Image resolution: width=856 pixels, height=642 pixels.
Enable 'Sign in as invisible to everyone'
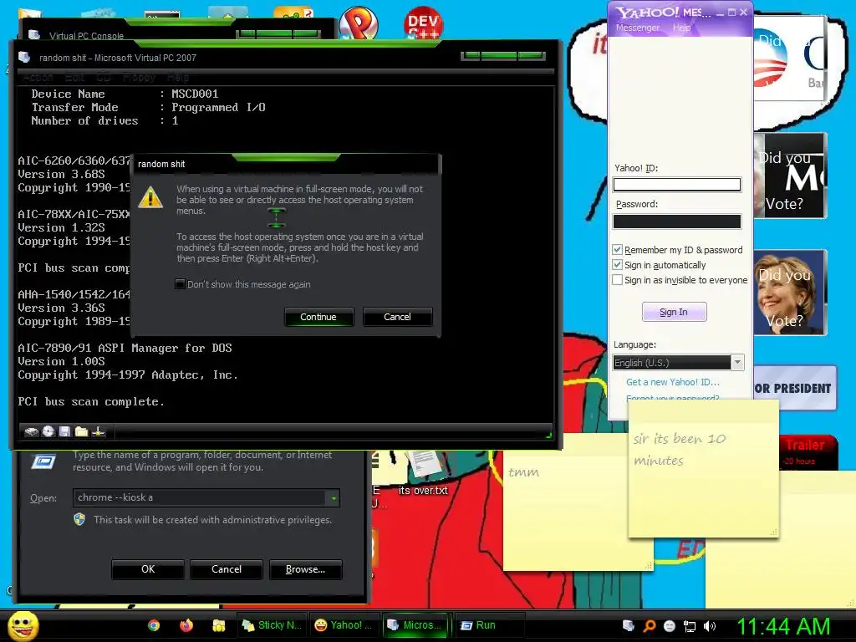point(618,280)
